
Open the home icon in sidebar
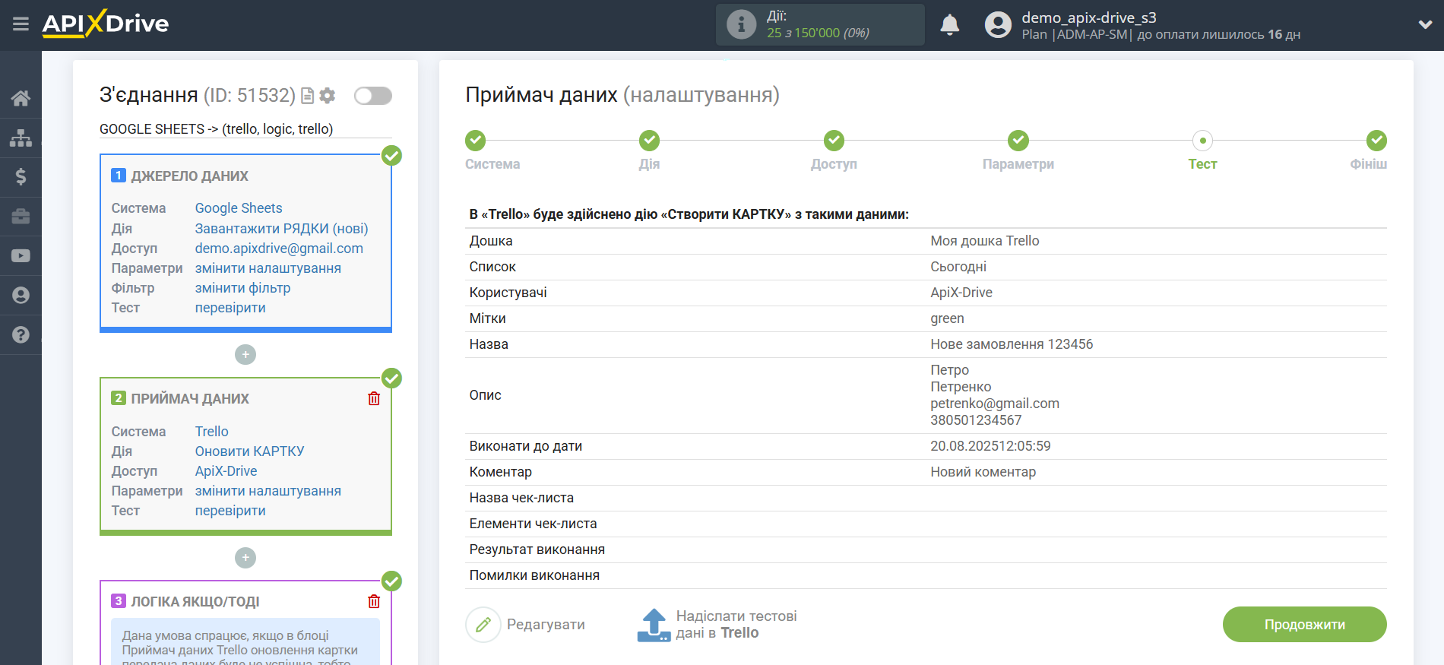tap(21, 98)
